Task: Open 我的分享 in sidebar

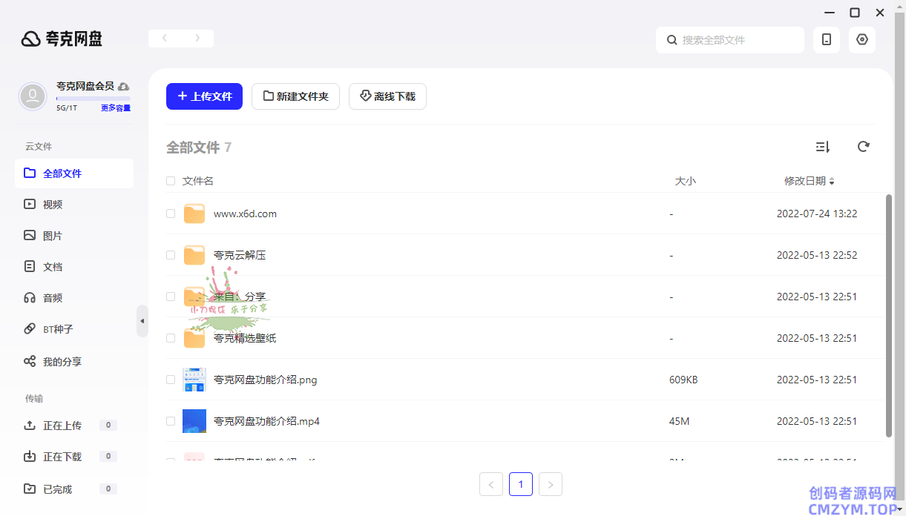Action: 62,362
